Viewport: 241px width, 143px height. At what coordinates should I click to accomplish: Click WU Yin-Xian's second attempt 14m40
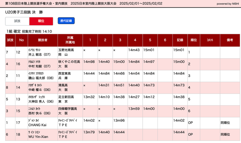click(104, 132)
